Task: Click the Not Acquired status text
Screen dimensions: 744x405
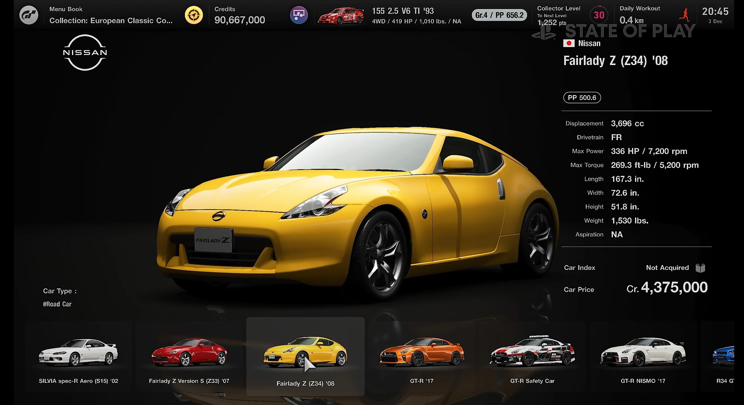Action: click(x=667, y=268)
